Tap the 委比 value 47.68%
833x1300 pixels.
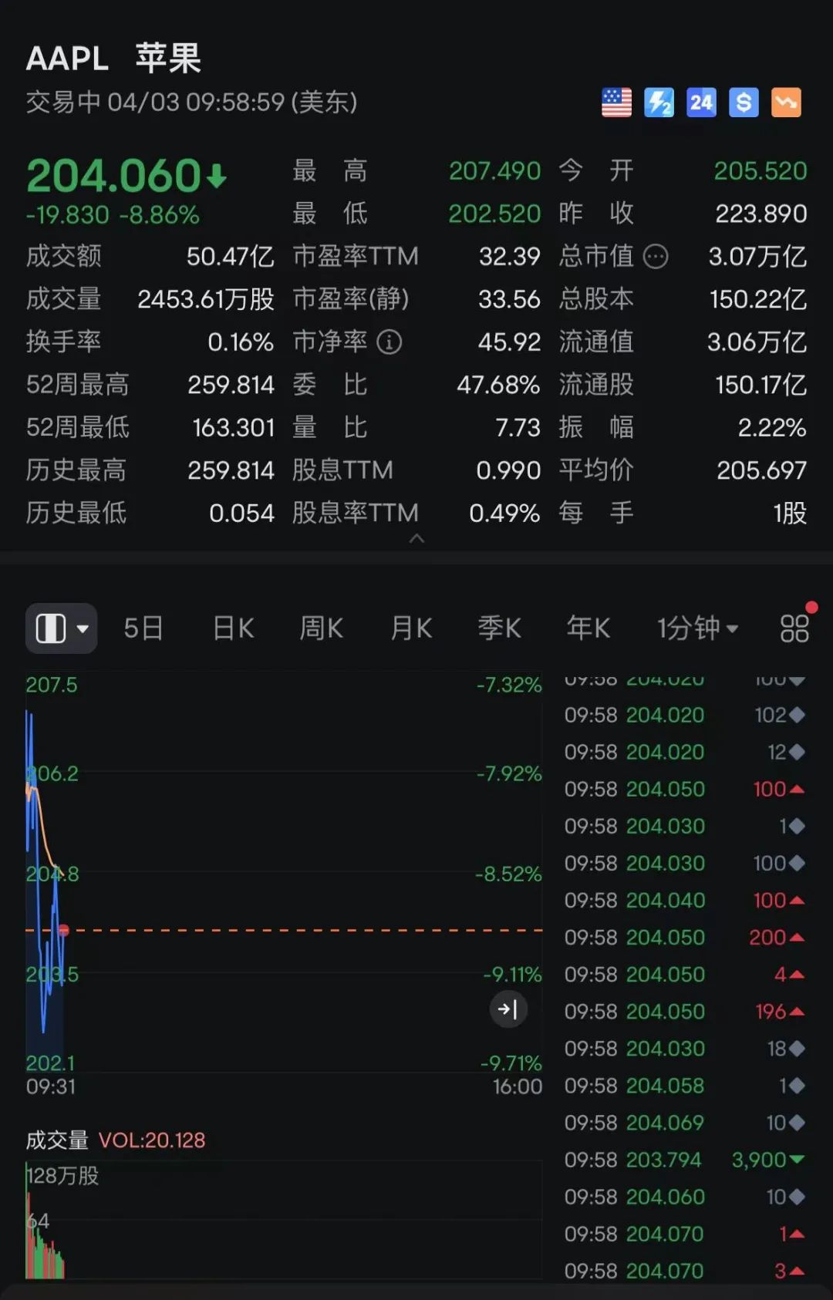coord(498,385)
